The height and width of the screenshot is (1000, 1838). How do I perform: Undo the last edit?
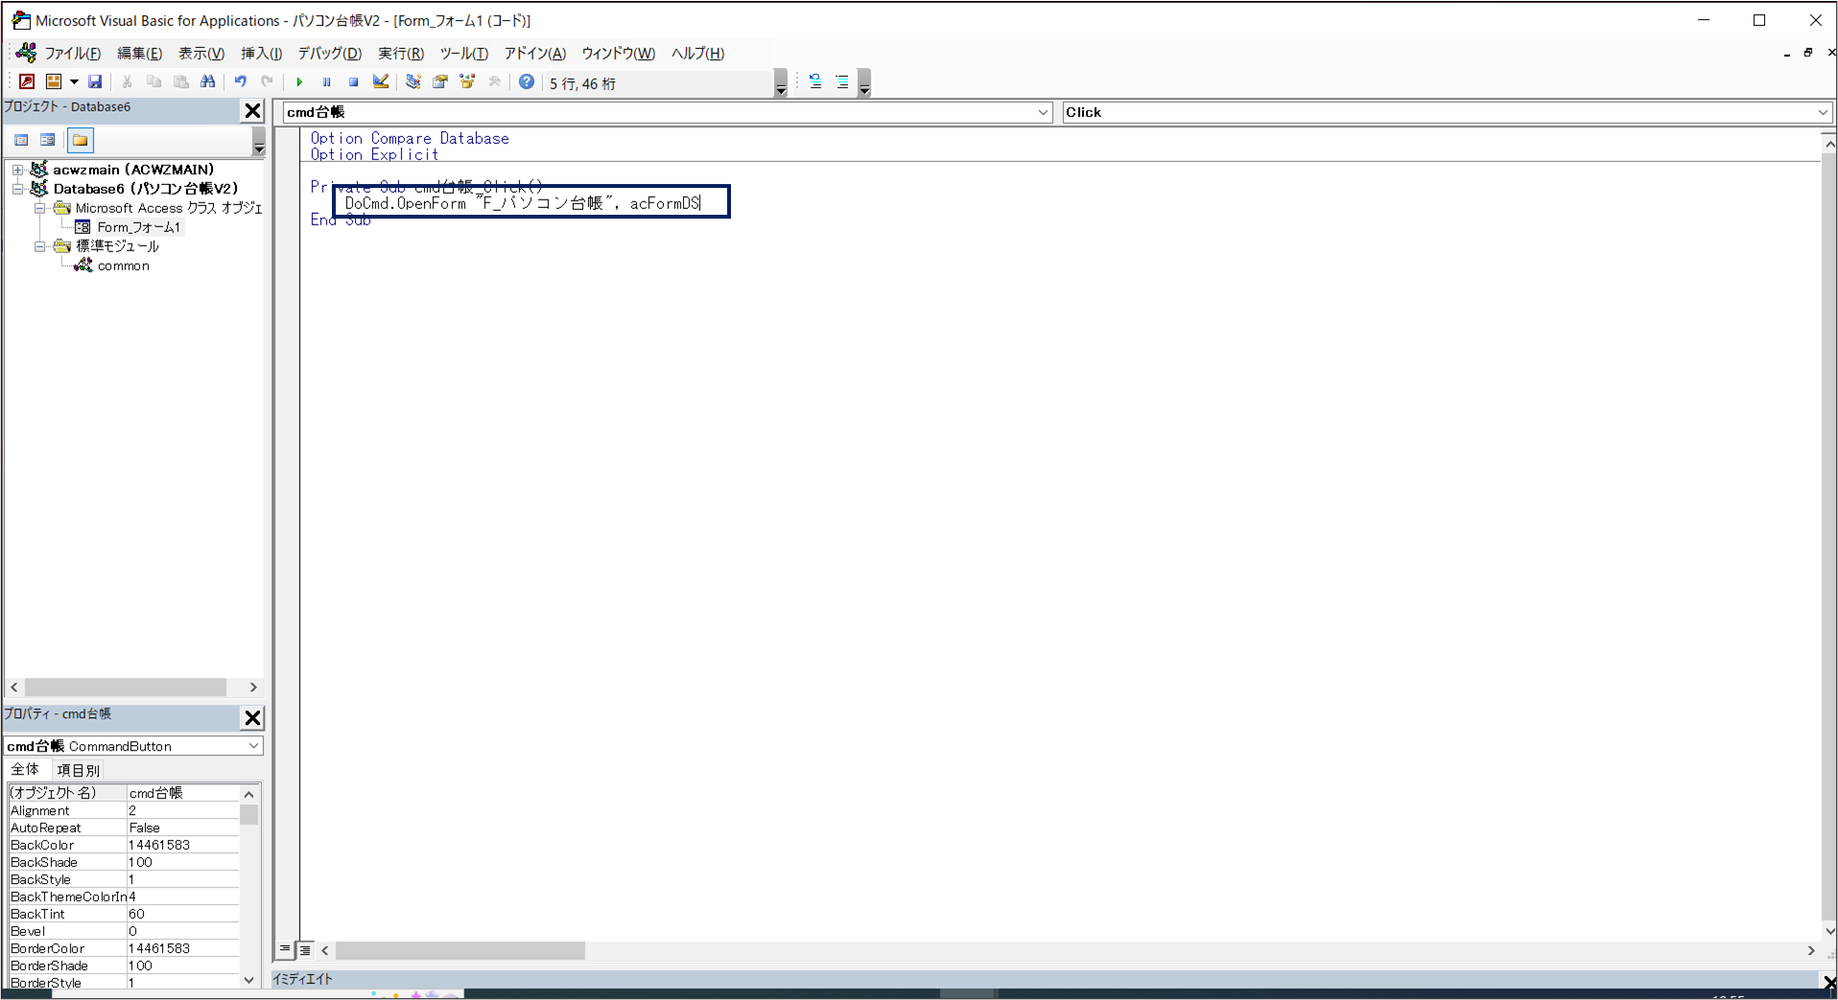pyautogui.click(x=241, y=81)
